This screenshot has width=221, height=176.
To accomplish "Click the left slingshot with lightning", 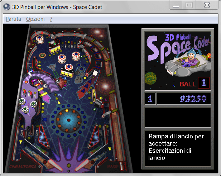I will (43, 136).
